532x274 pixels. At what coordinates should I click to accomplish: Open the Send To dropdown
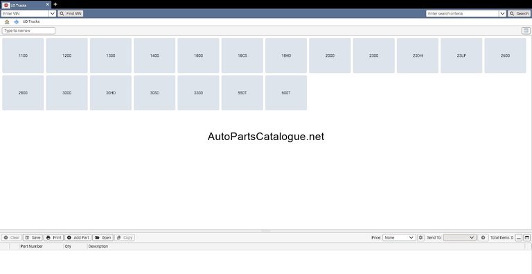pos(459,238)
